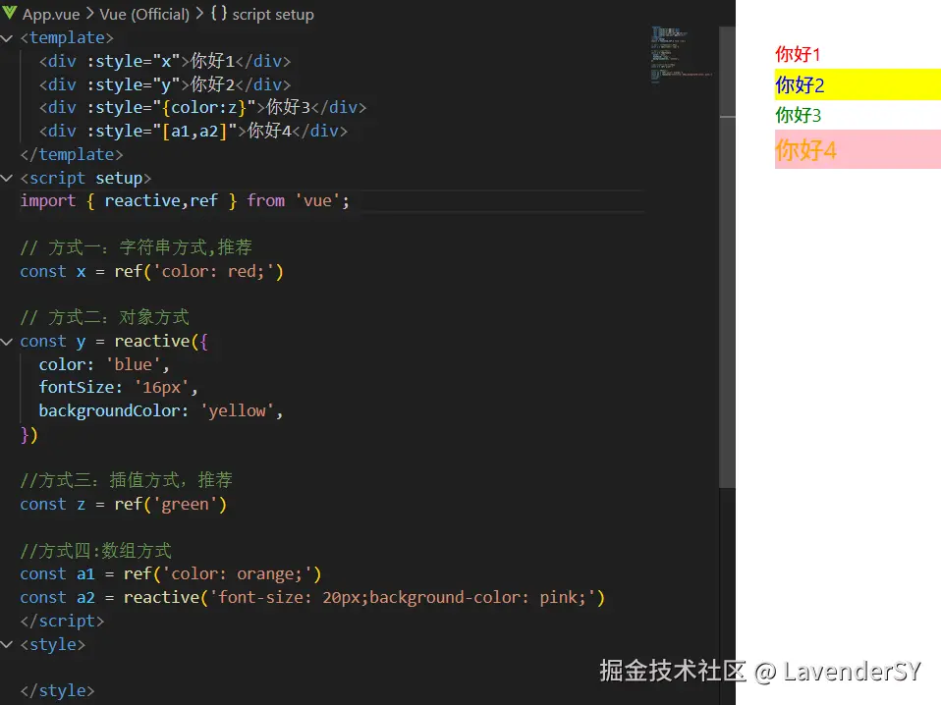941x705 pixels.
Task: Fold the const y reactive object
Action: pos(9,342)
